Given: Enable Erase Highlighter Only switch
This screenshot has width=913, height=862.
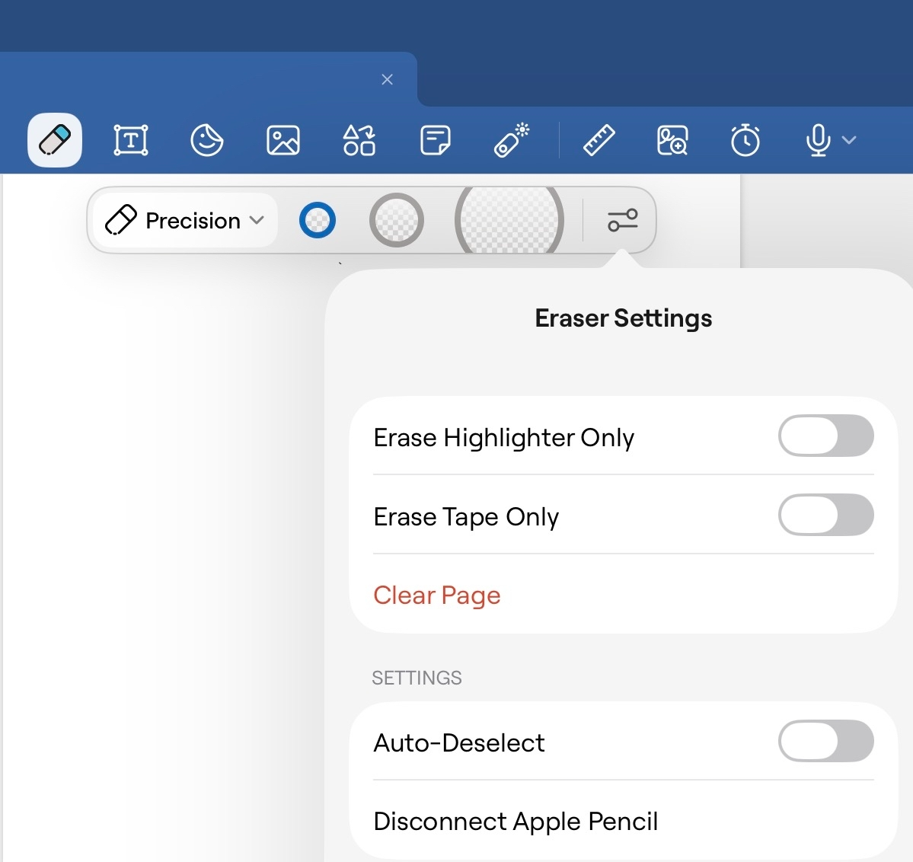Looking at the screenshot, I should tap(825, 436).
